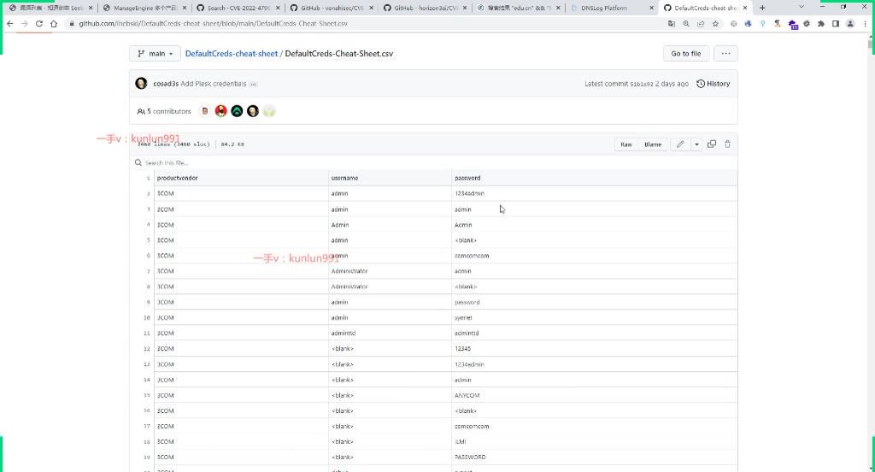
Task: View the file History
Action: point(714,84)
